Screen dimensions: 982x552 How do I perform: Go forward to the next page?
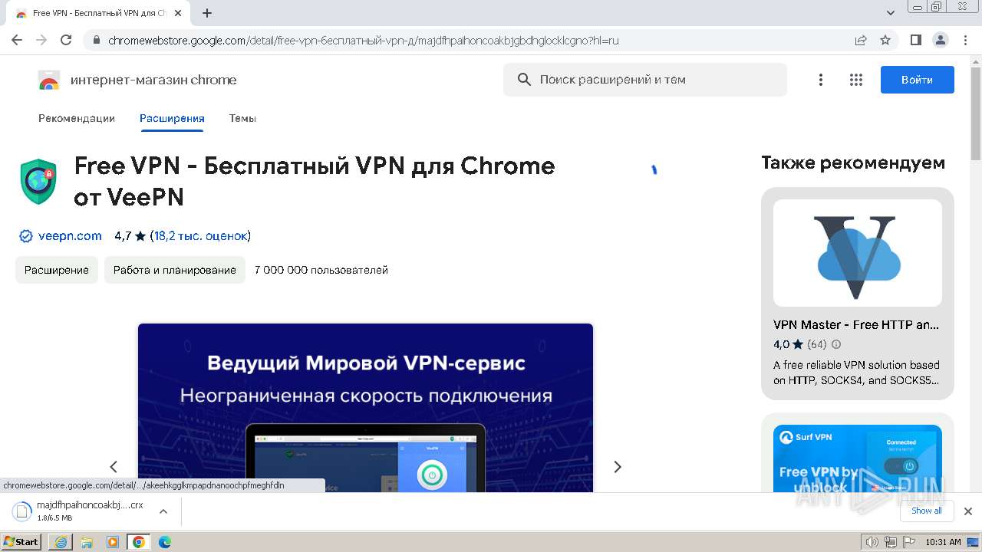[x=41, y=40]
